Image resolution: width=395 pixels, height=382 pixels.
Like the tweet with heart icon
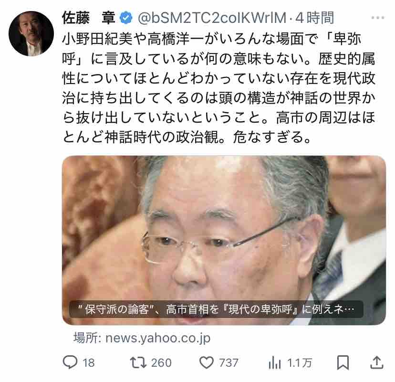[x=206, y=362]
